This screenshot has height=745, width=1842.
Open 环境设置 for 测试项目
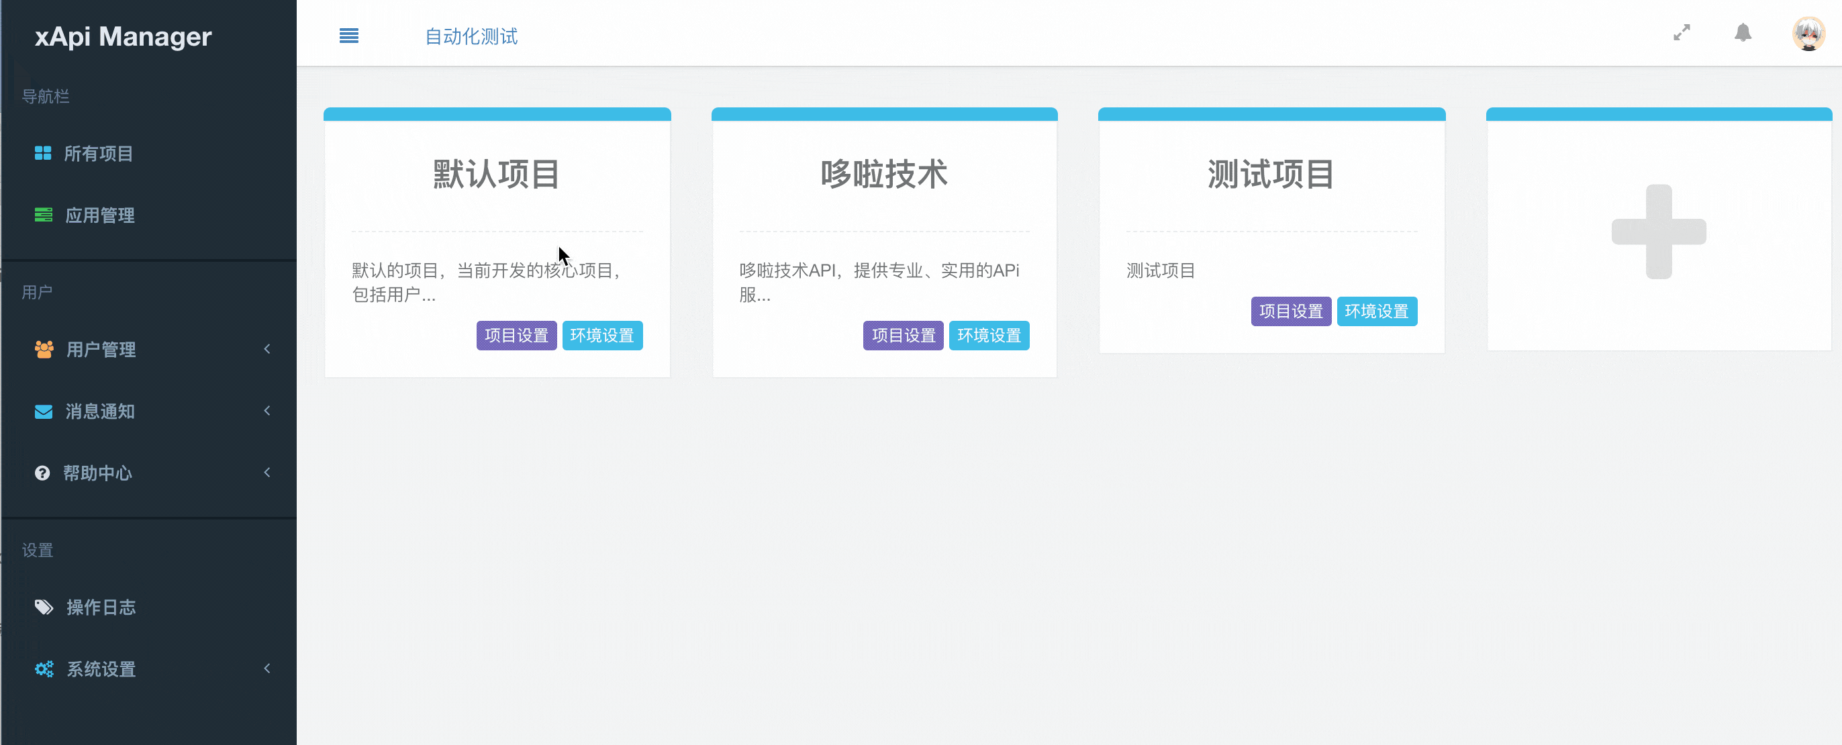1377,311
